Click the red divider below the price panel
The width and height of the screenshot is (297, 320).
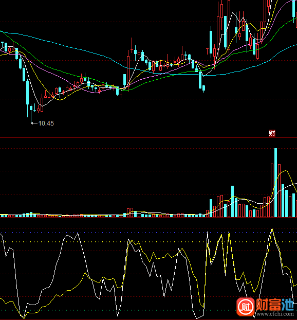click(x=148, y=138)
